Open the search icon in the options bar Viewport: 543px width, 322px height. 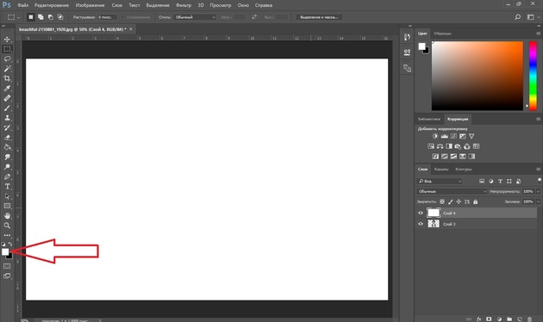click(x=517, y=17)
